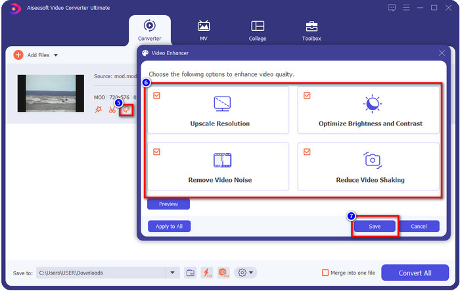
Task: Open the settings gear dropdown
Action: (245, 273)
